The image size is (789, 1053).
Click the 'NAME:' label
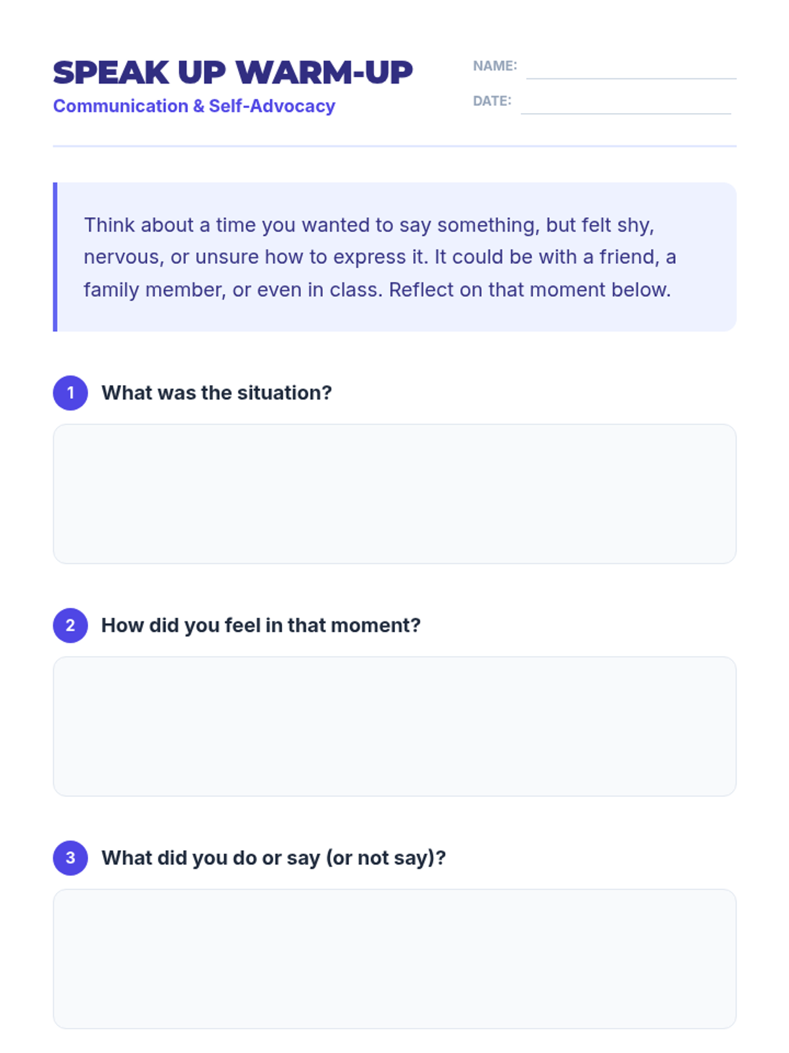494,66
